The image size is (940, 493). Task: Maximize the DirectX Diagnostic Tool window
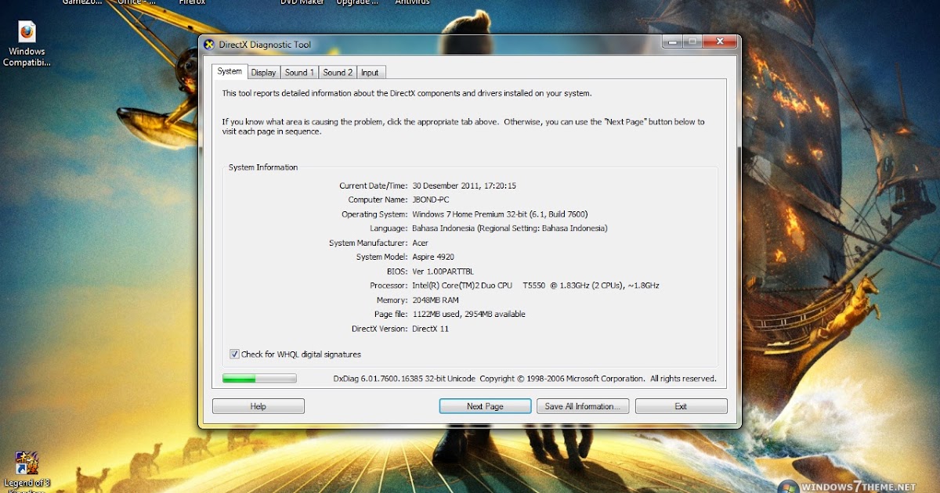(x=692, y=41)
